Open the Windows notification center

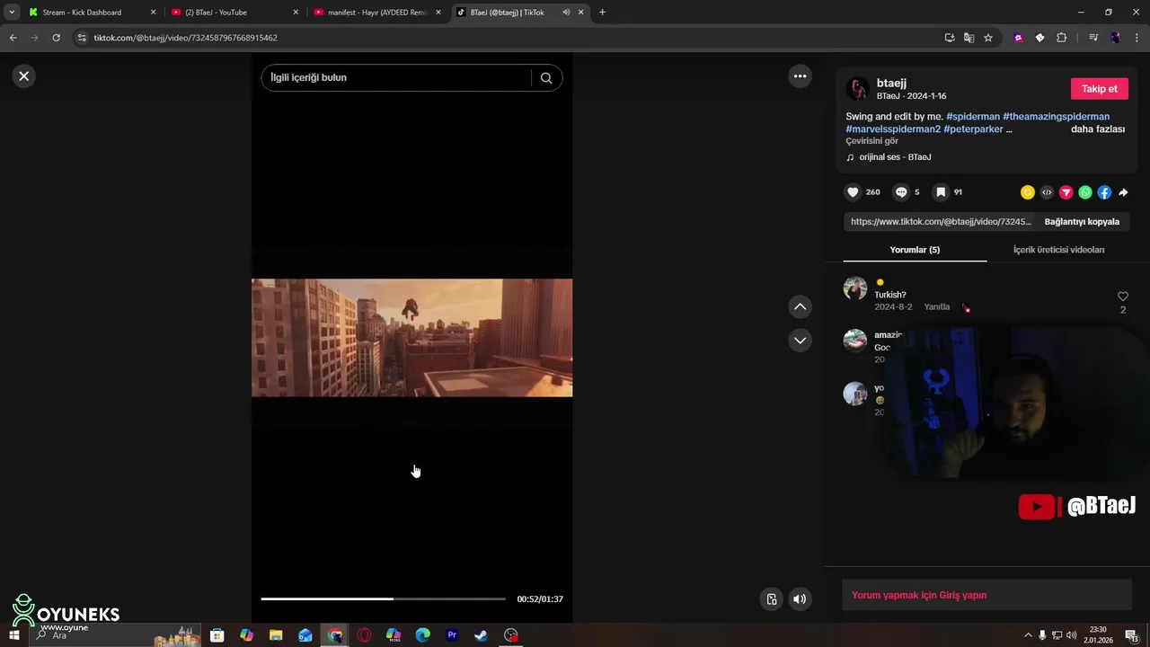click(1131, 635)
